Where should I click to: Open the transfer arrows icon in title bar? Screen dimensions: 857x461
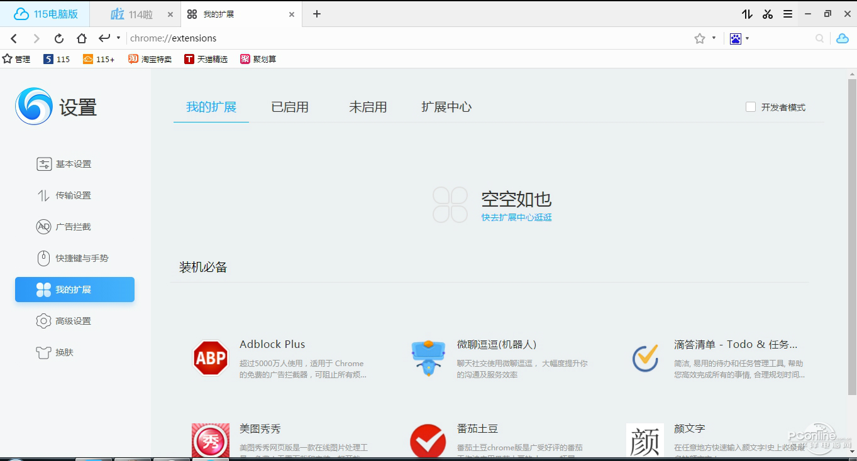click(x=747, y=14)
